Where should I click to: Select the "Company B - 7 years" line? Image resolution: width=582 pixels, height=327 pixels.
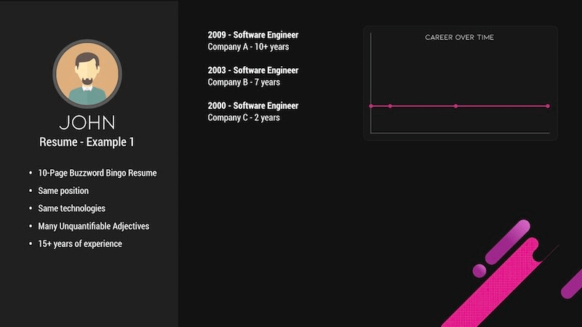pyautogui.click(x=243, y=82)
